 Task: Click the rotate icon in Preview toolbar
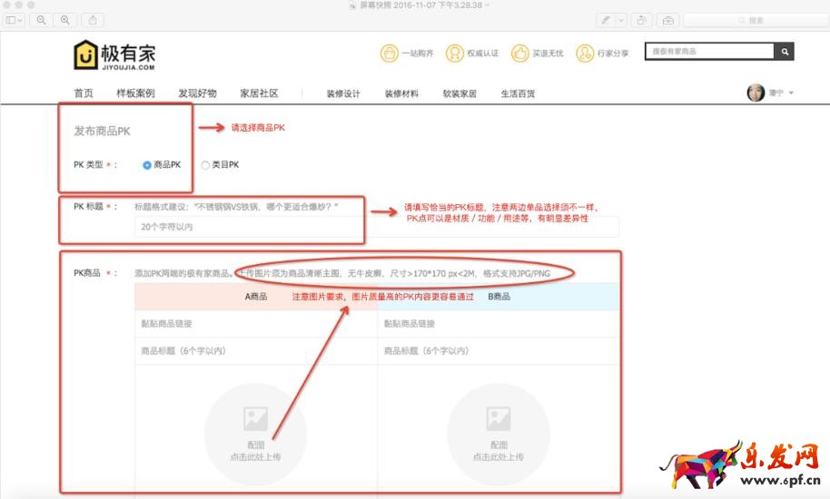(642, 20)
